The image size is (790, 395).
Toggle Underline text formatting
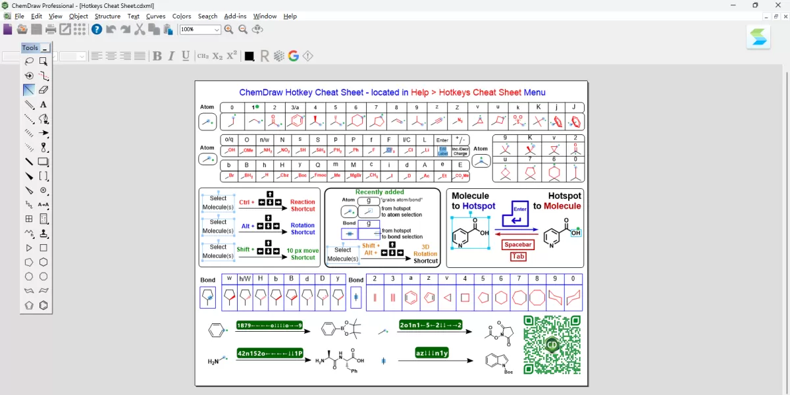(186, 56)
